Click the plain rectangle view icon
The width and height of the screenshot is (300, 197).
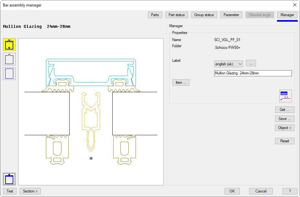9,73
